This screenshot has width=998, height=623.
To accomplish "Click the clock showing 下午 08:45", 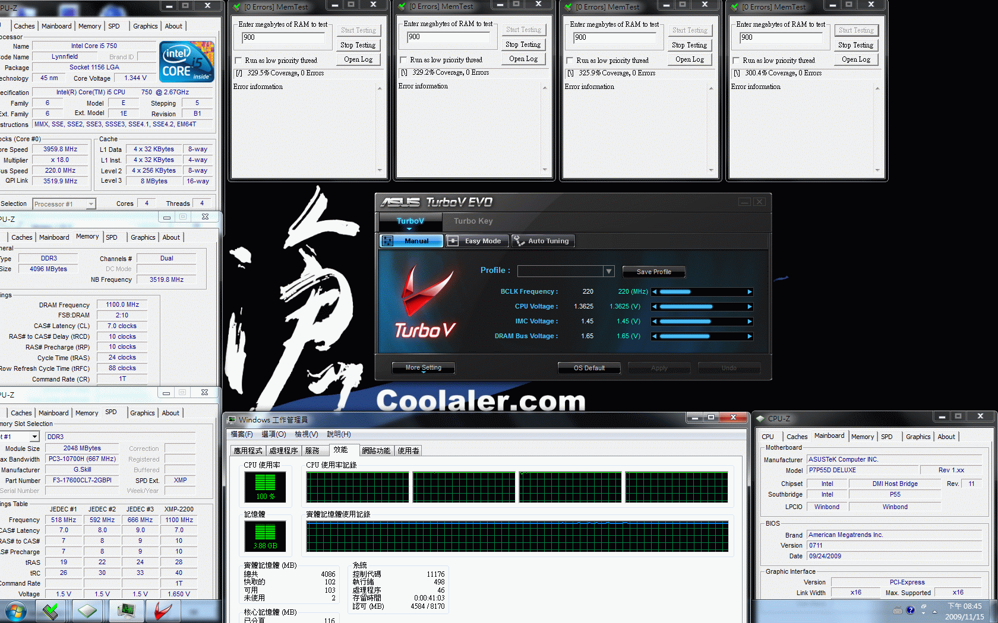I will [965, 606].
